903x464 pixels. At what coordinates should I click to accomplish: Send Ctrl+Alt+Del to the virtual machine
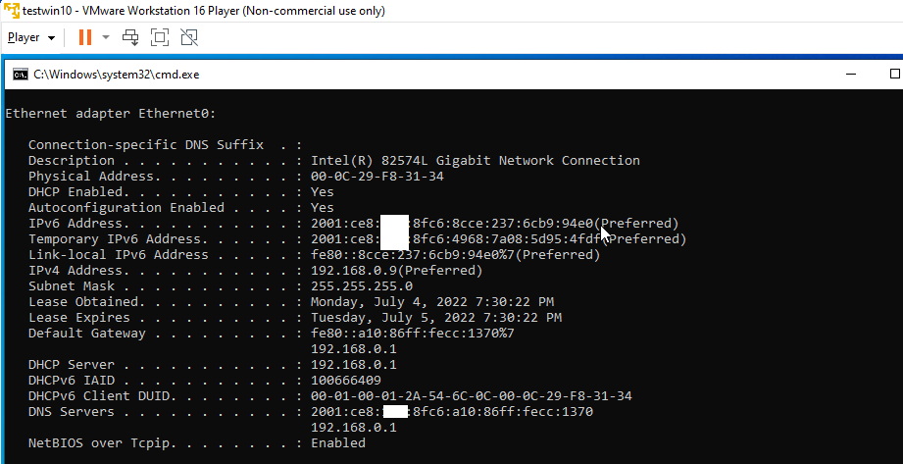[x=130, y=38]
